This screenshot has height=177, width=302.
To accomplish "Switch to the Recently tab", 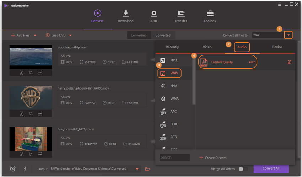I will (172, 47).
